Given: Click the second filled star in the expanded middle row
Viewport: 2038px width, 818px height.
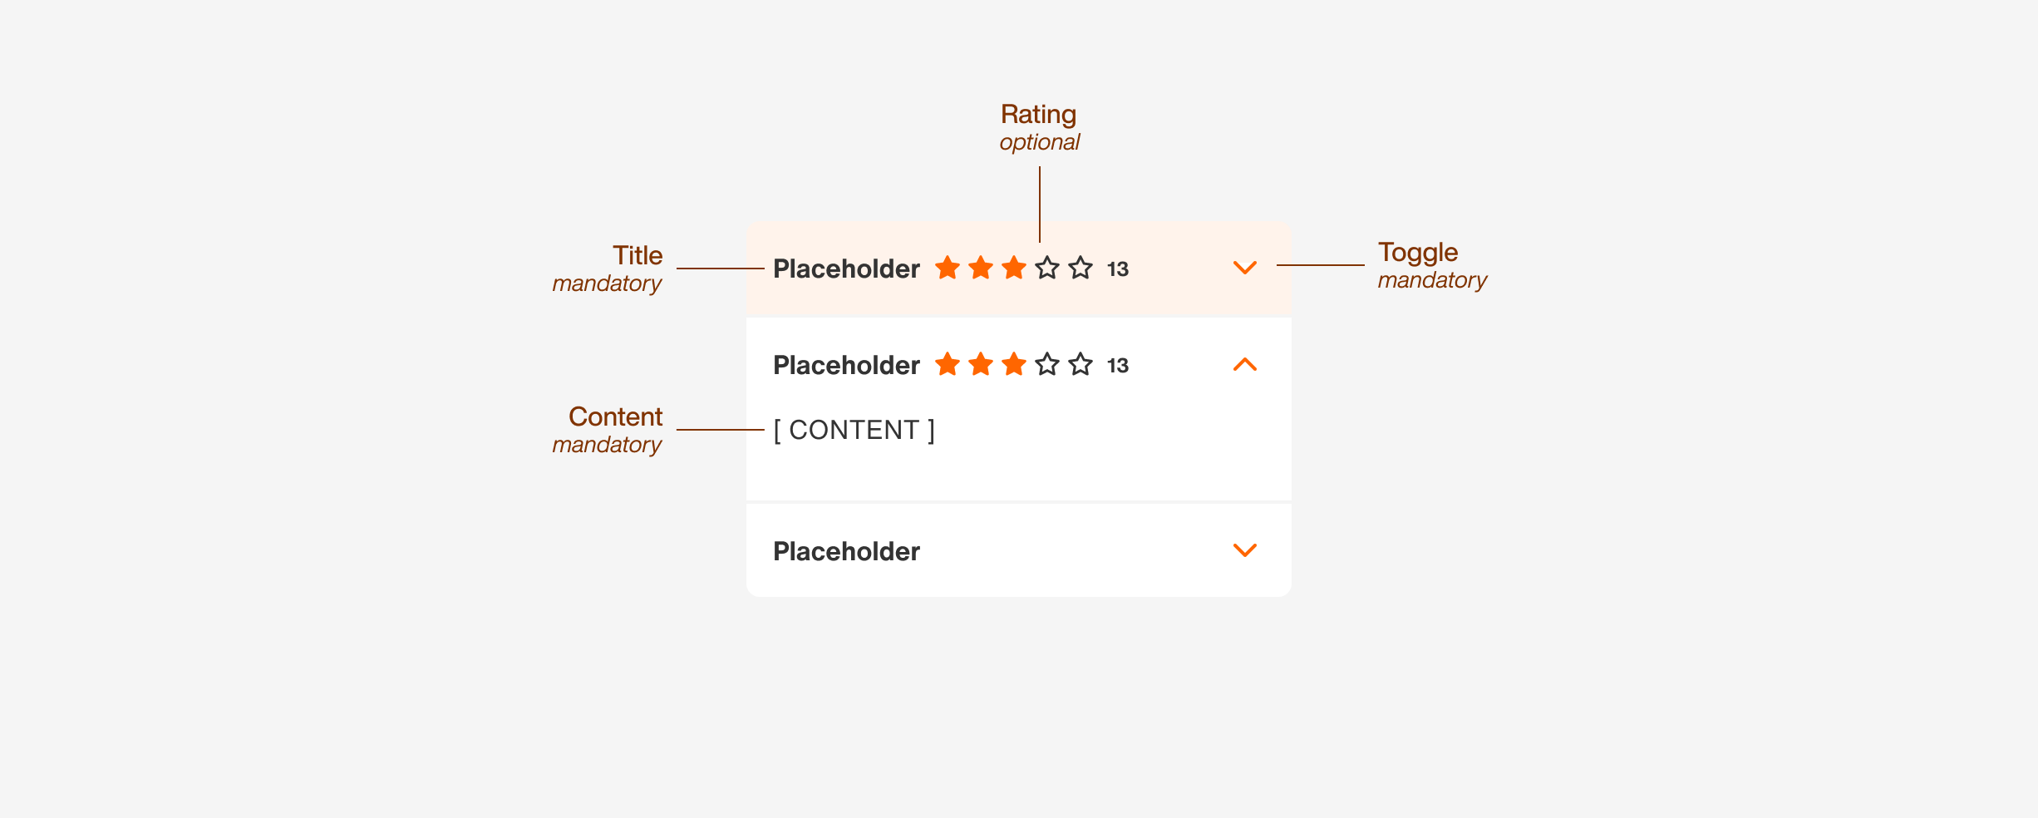Looking at the screenshot, I should (981, 364).
